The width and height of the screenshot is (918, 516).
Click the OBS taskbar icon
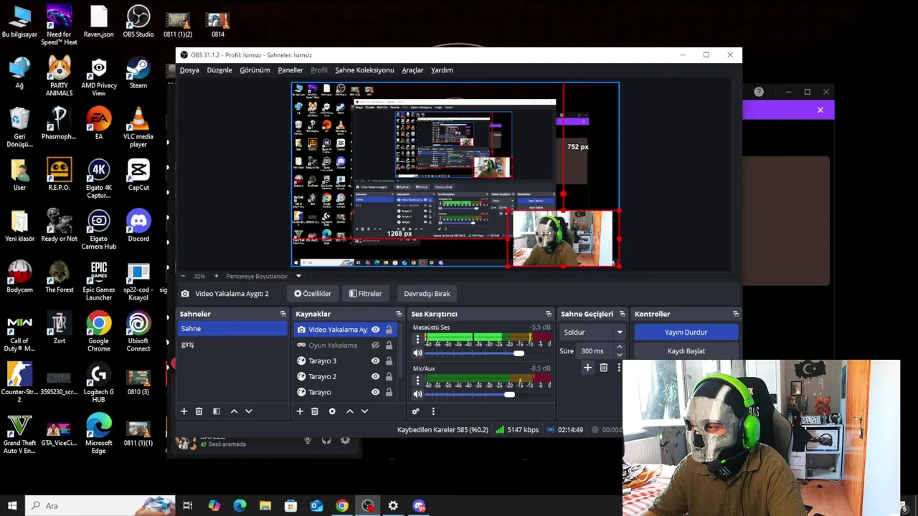pos(368,506)
